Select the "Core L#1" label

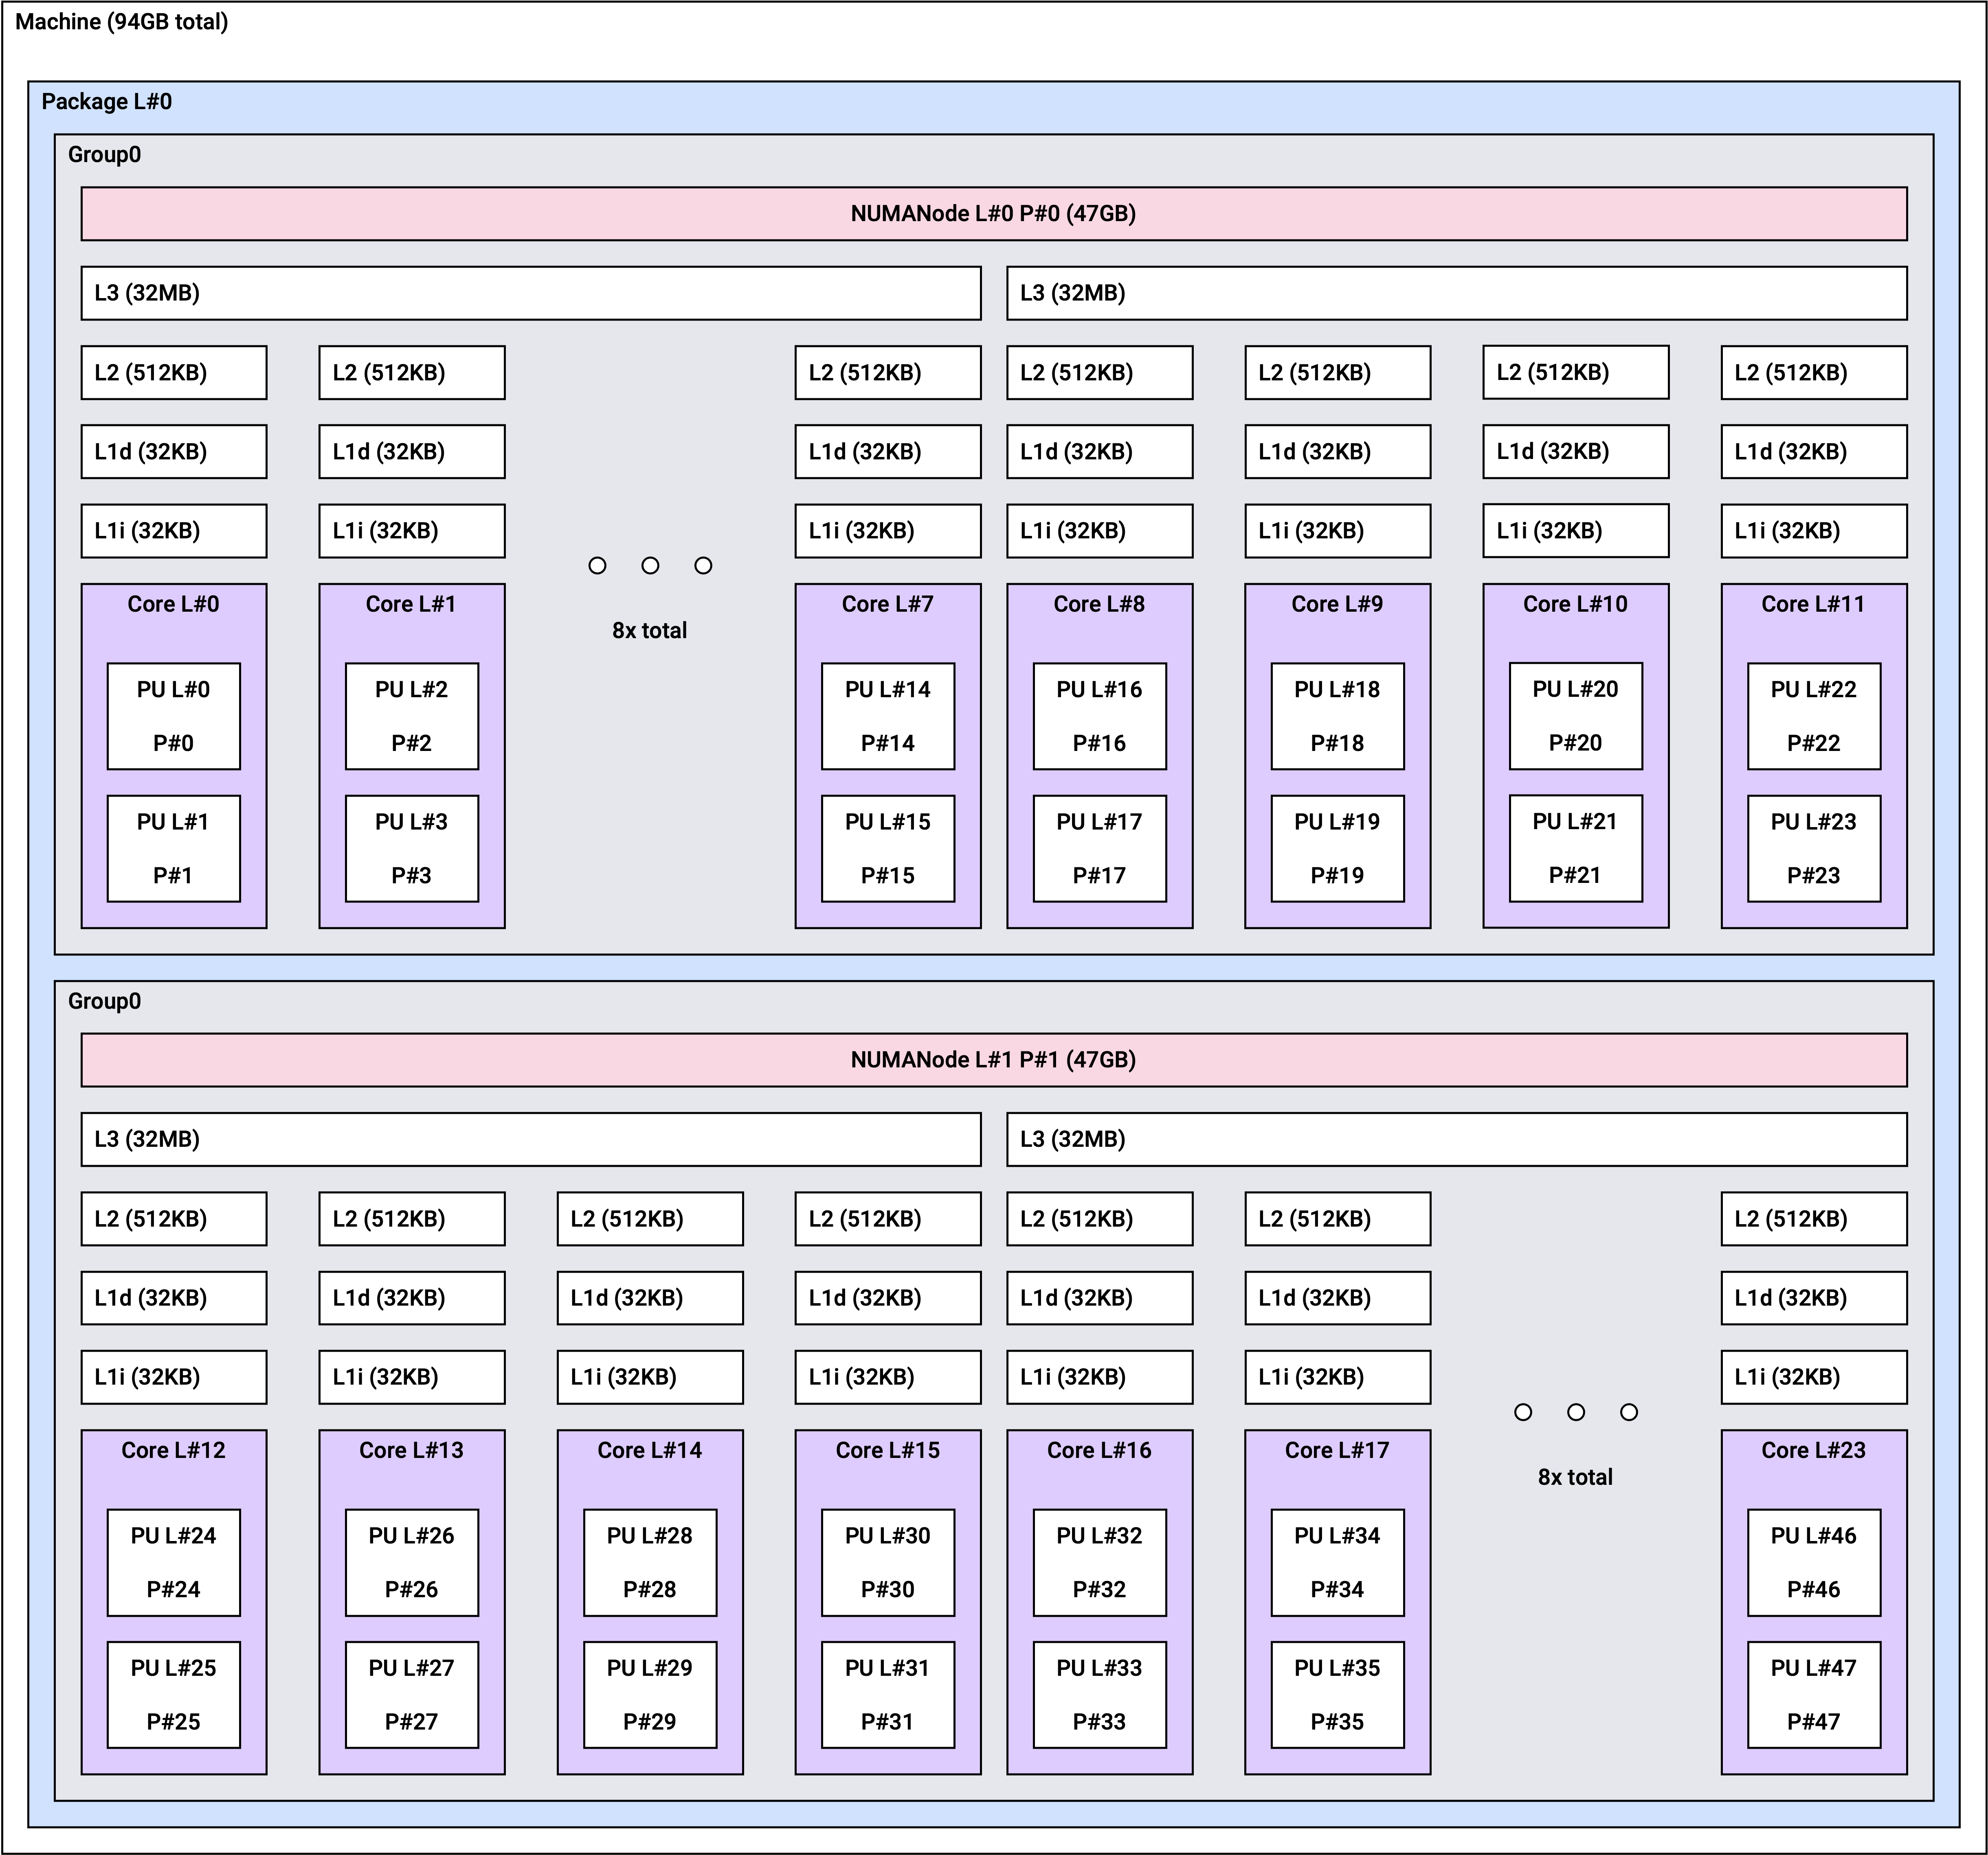point(411,604)
